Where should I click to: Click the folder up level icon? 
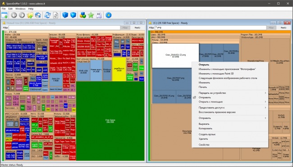30,15
